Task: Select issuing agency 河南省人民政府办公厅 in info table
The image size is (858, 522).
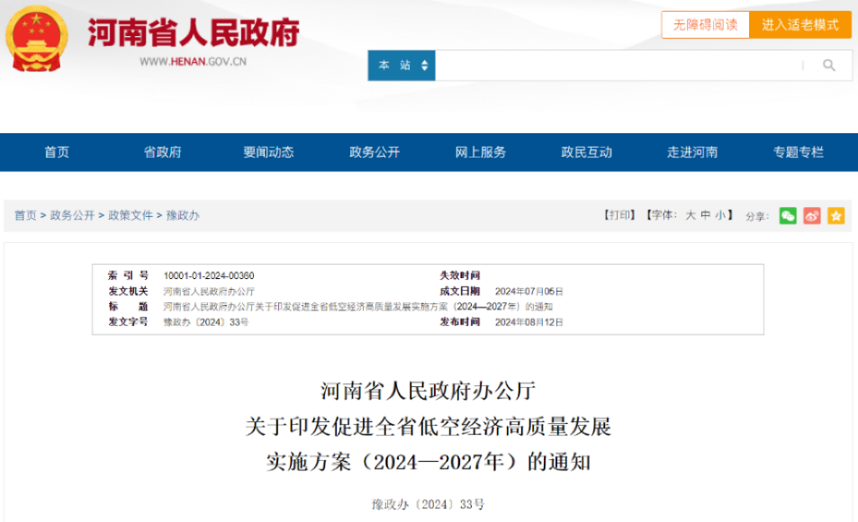Action: pos(209,291)
